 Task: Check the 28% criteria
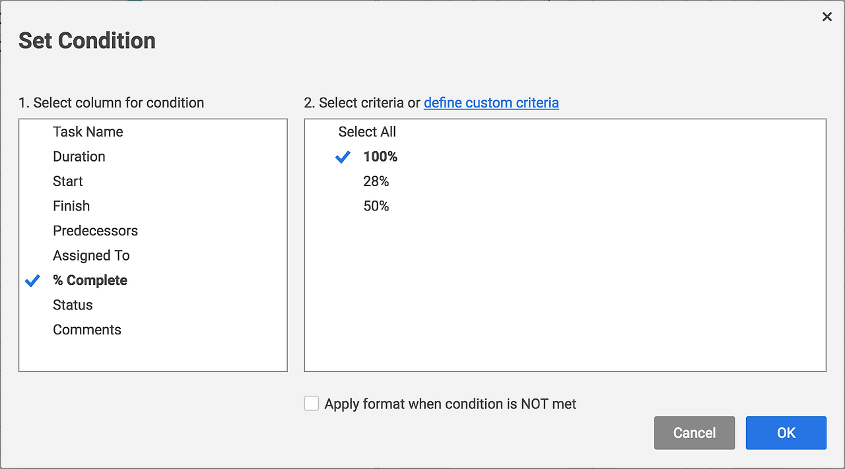click(x=376, y=181)
